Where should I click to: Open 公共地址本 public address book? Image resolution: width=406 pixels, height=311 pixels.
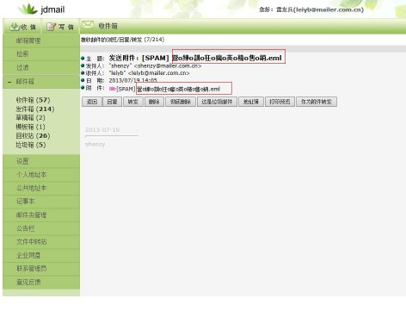pyautogui.click(x=31, y=188)
